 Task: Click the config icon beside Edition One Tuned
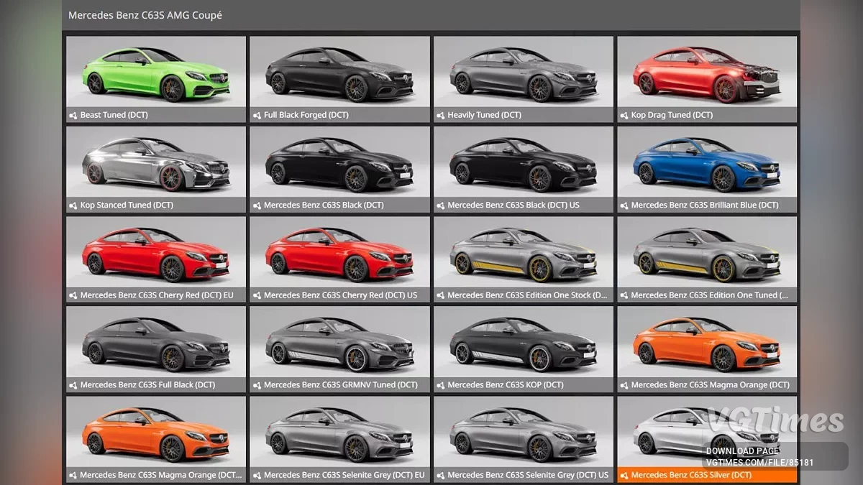coord(624,295)
